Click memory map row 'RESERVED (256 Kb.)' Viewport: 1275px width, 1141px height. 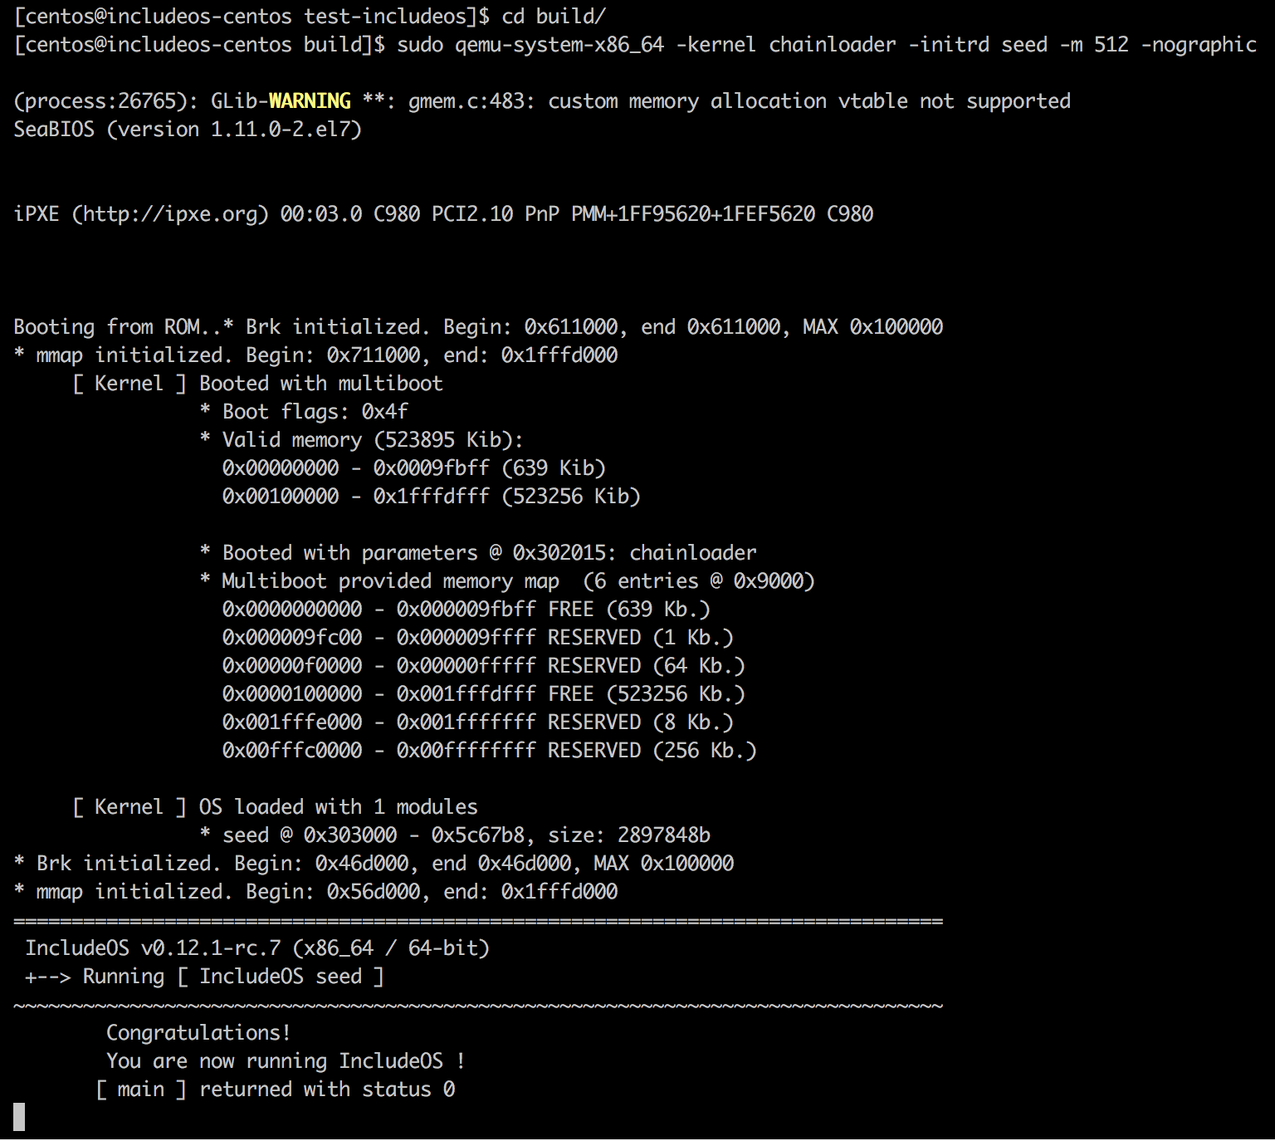tap(490, 750)
